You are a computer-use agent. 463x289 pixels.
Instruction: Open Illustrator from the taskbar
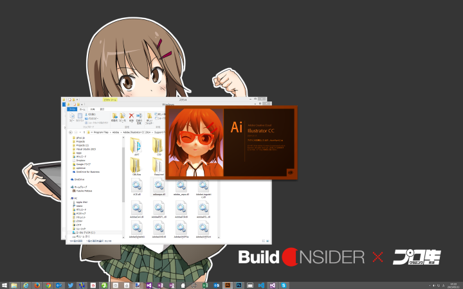[x=227, y=285]
